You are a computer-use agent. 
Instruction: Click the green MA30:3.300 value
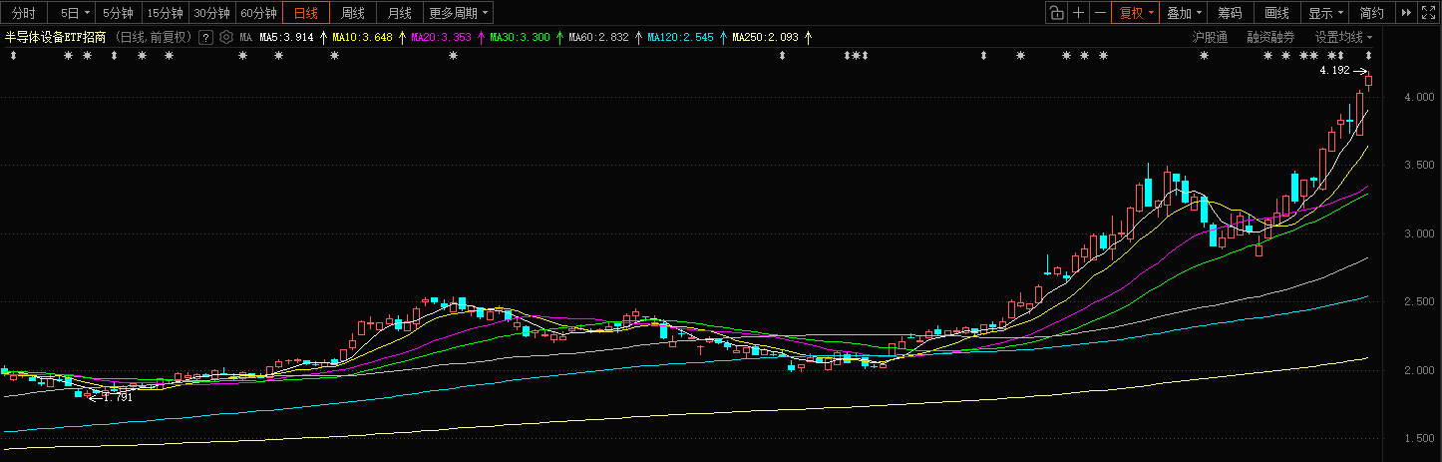point(520,37)
